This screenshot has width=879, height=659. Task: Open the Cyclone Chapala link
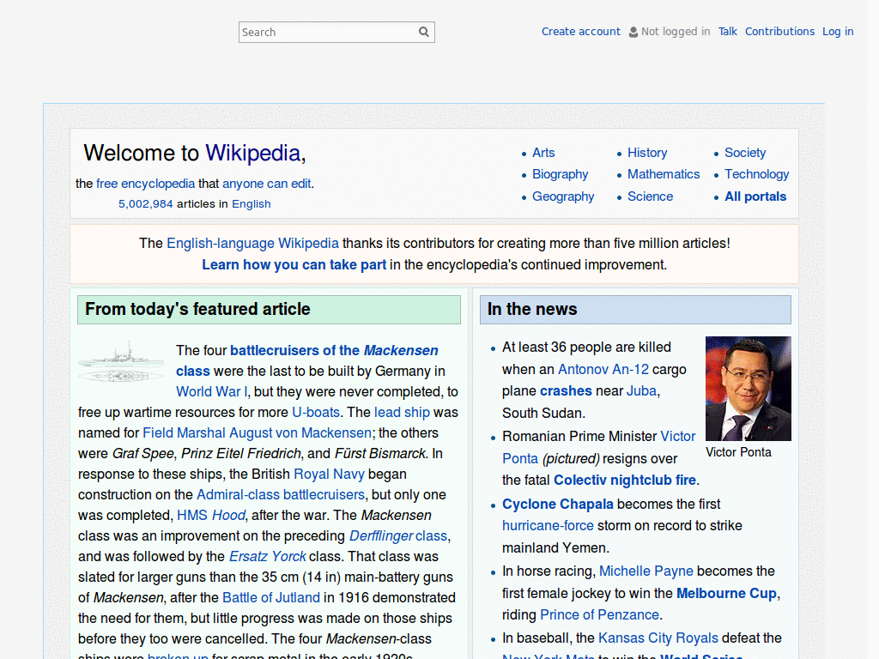click(558, 505)
